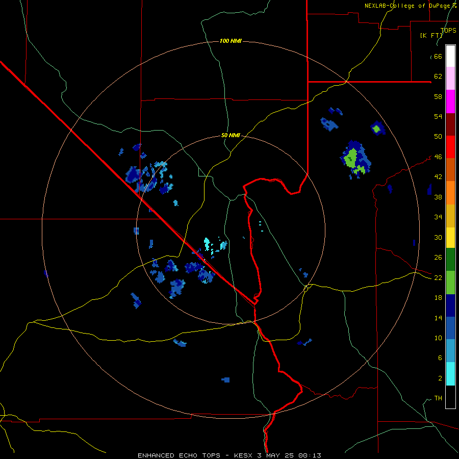459x459 pixels.
Task: Click the white swatch at legend top
Action: [x=450, y=56]
